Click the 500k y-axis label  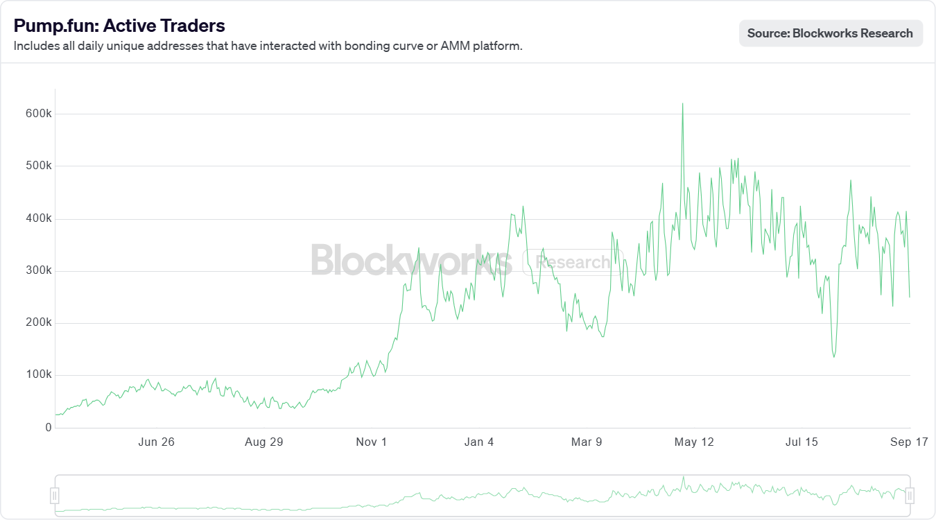click(x=39, y=166)
